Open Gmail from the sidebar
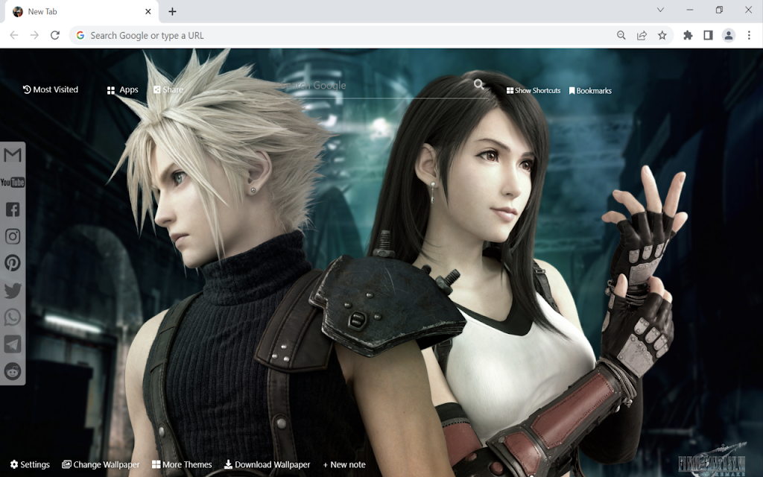763x477 pixels. pos(13,155)
